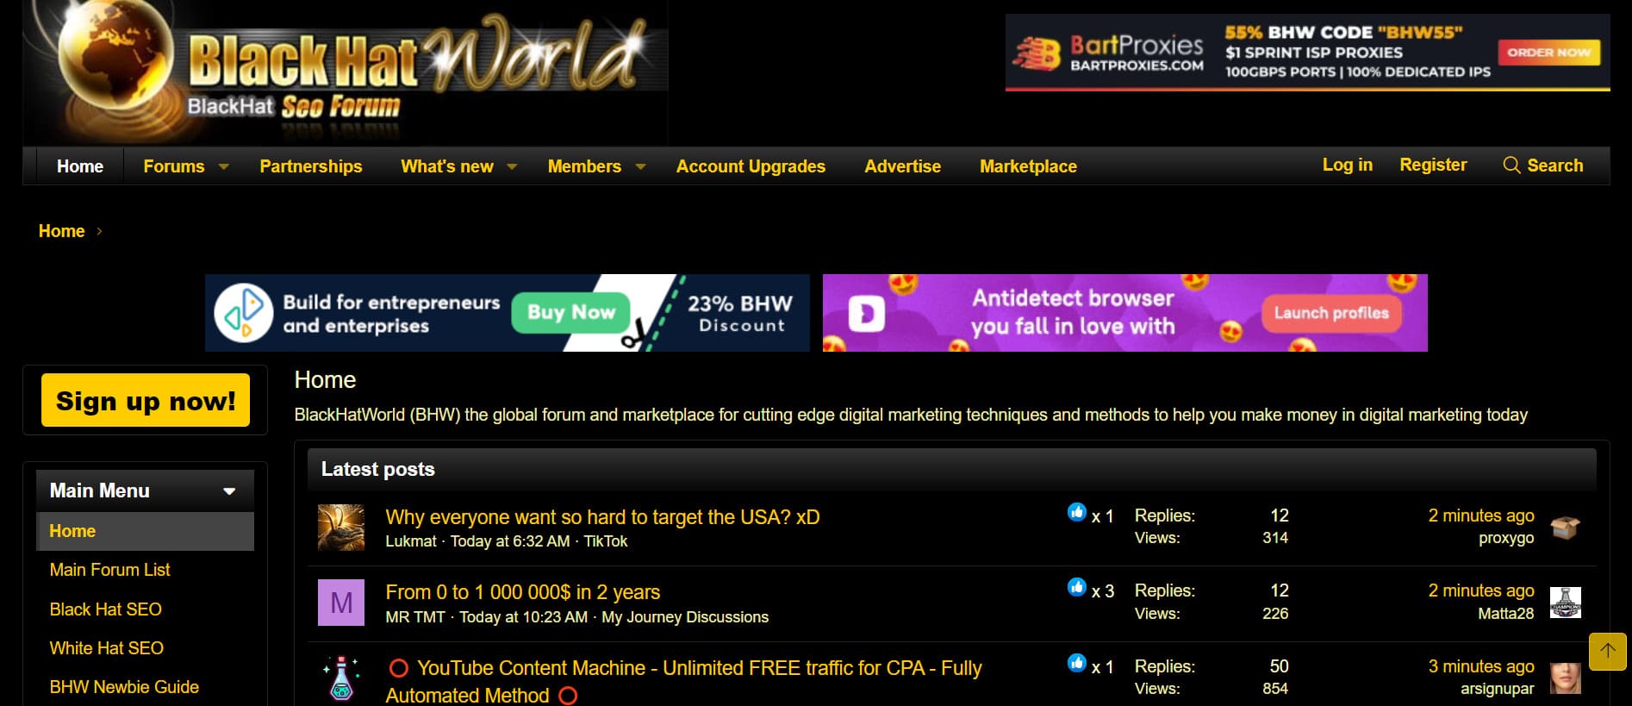Open What's new menu item
1632x706 pixels.
tap(447, 166)
